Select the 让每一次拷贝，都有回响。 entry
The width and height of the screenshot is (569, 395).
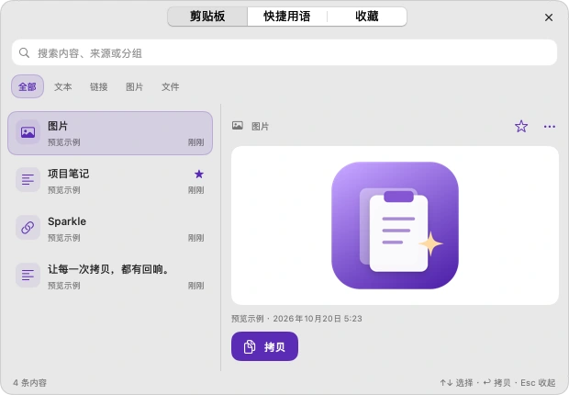[110, 276]
